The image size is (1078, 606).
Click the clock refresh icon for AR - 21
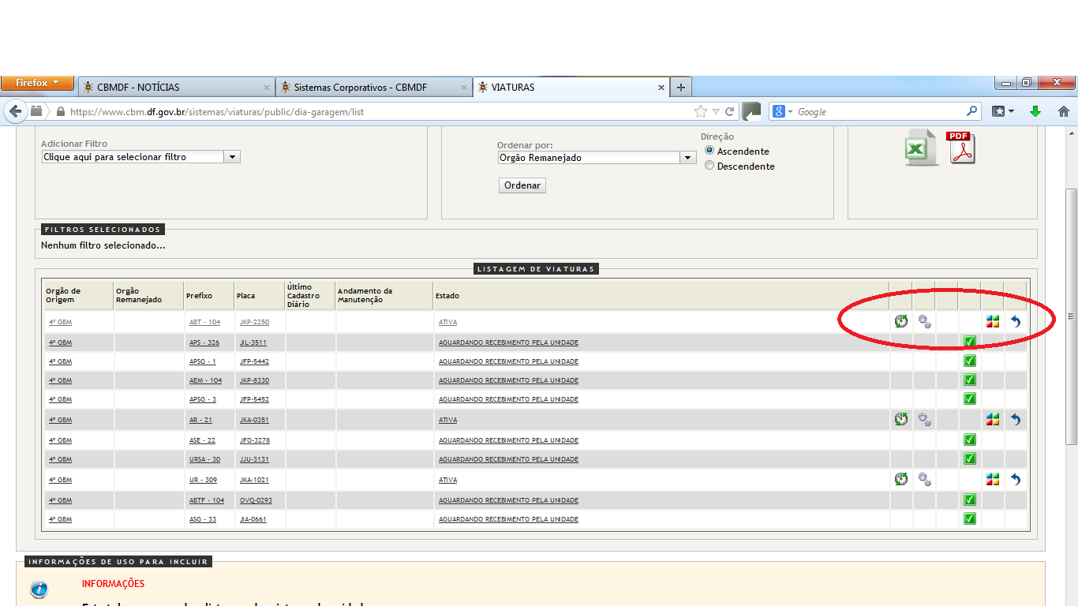point(901,419)
